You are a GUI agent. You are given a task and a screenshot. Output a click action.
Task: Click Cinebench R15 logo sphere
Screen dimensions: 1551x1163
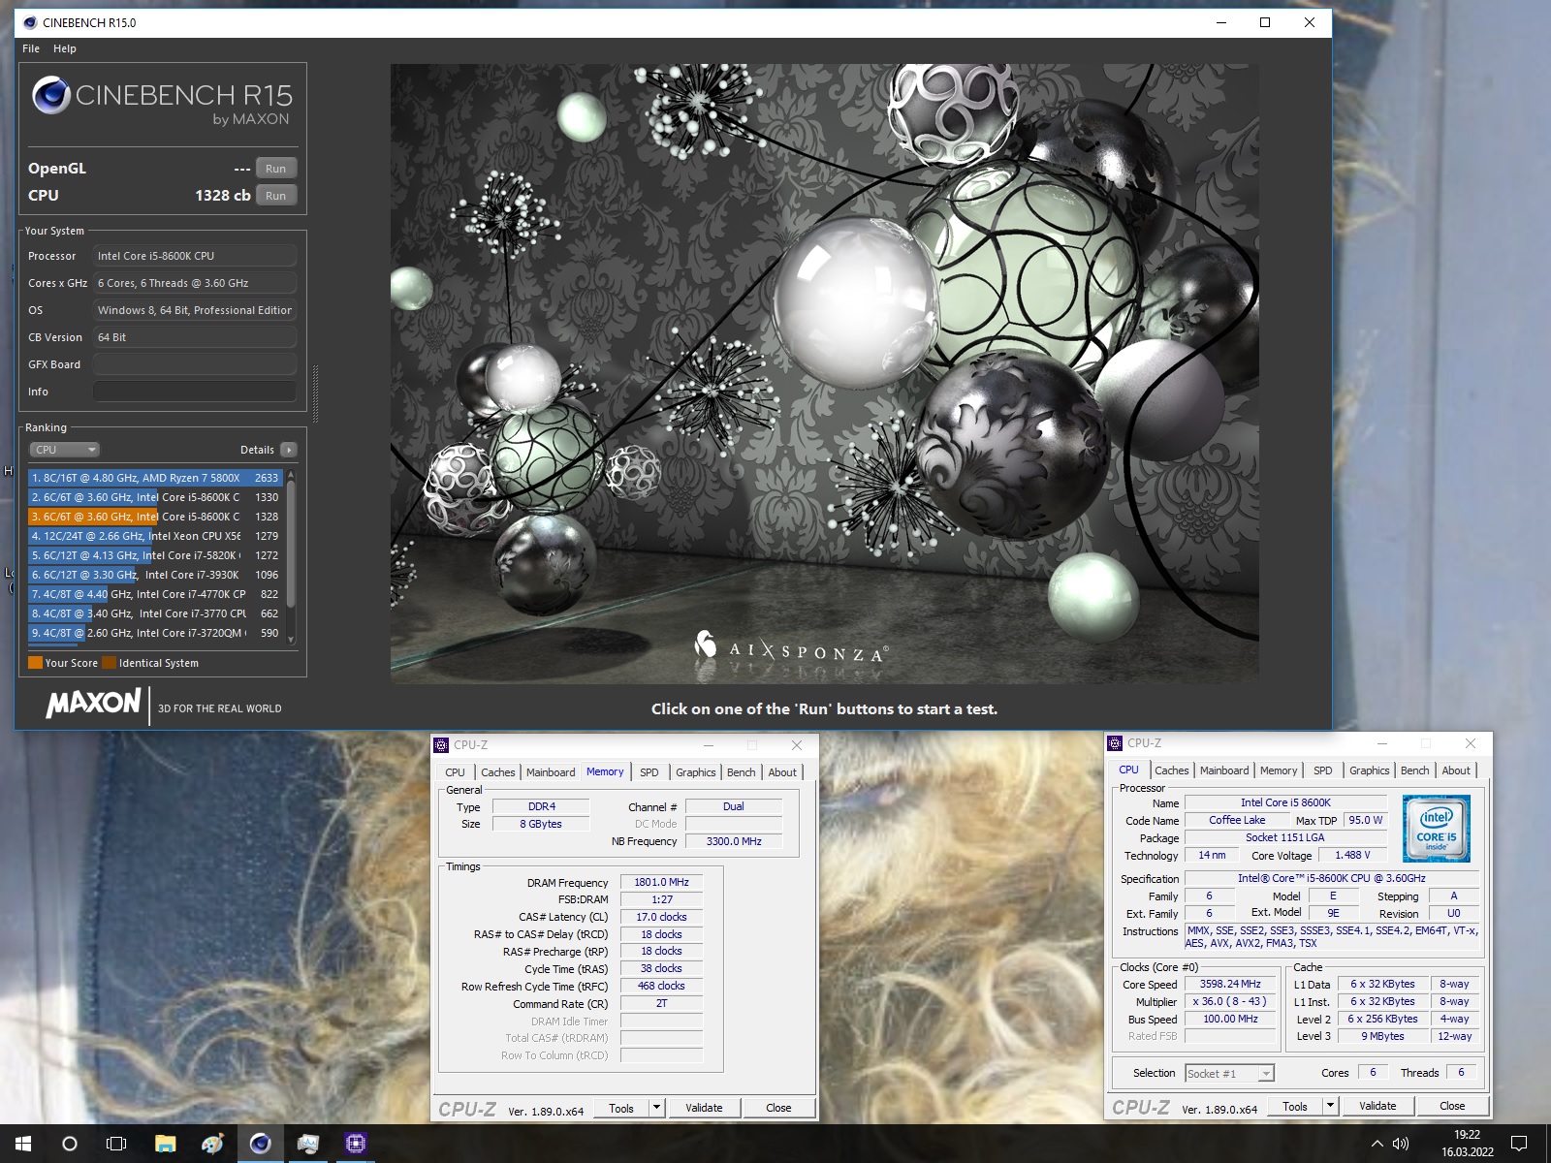(50, 95)
